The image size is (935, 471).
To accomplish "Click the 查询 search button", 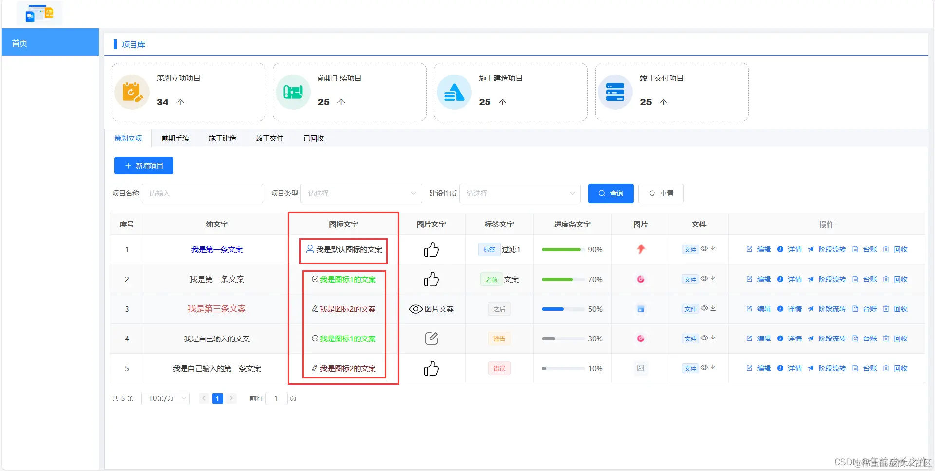I will click(x=611, y=193).
